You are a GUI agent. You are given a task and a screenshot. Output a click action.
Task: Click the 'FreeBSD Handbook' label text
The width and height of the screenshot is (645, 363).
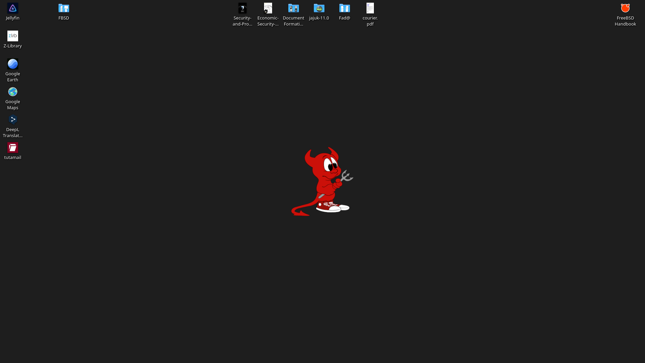point(625,21)
